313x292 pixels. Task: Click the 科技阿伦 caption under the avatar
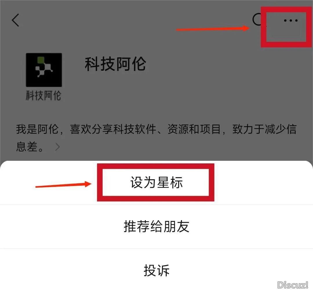click(x=43, y=95)
